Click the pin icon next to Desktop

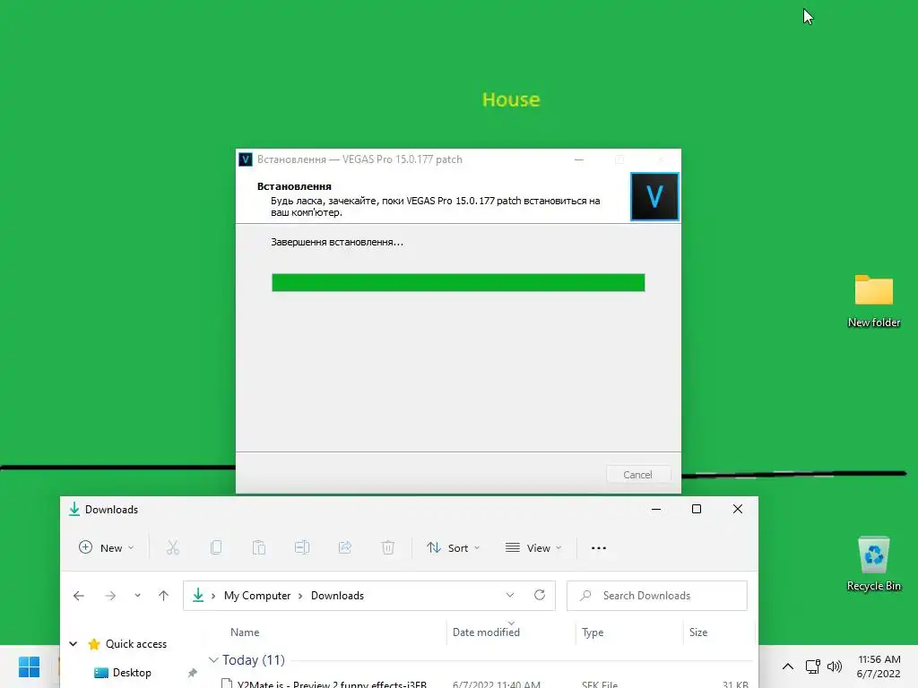[x=192, y=673]
